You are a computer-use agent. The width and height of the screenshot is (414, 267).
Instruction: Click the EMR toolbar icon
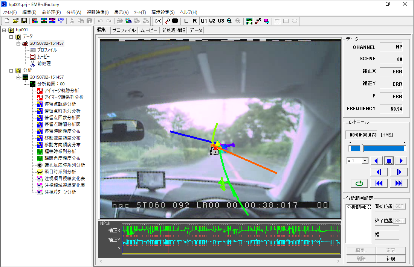[61, 21]
